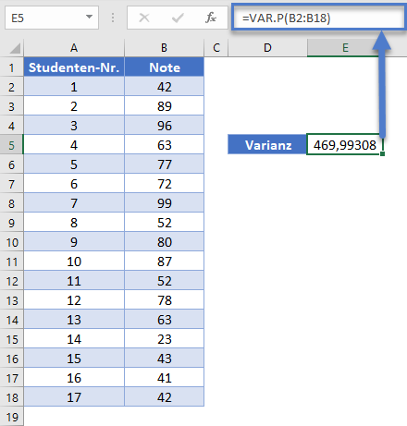407x426 pixels.
Task: Click the Note cell with value 41
Action: pyautogui.click(x=164, y=378)
